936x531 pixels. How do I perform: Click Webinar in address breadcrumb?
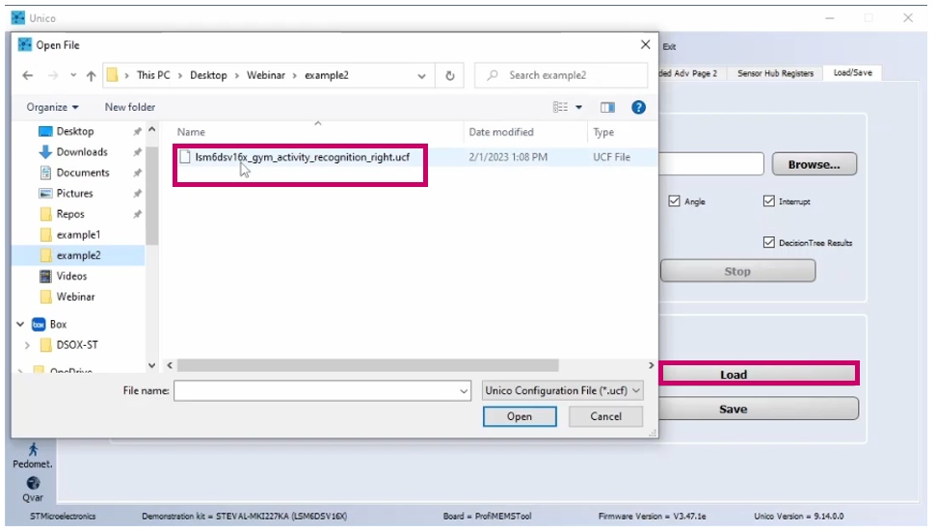pos(266,75)
